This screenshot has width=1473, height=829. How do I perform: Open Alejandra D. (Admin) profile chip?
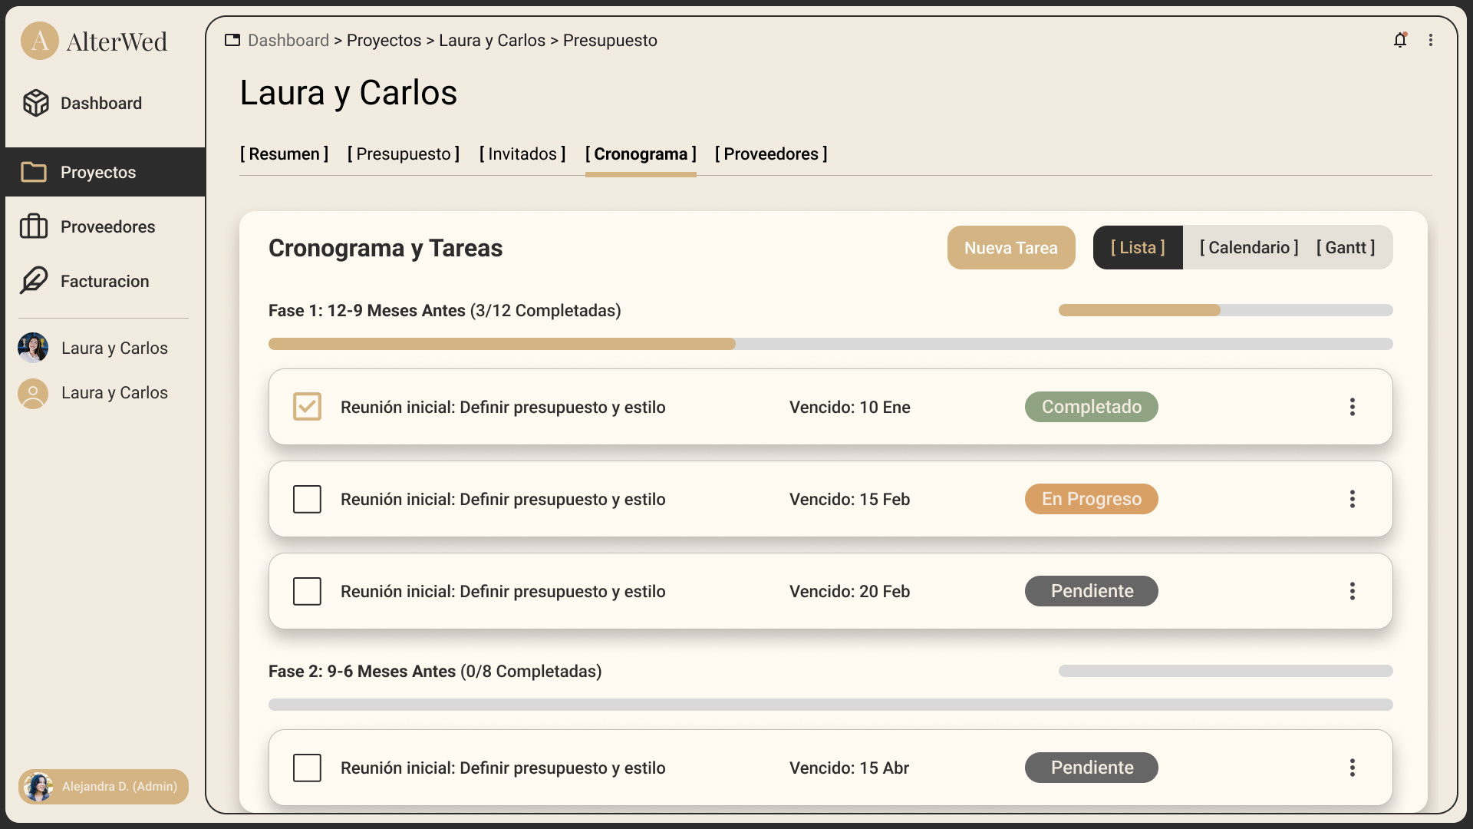104,786
